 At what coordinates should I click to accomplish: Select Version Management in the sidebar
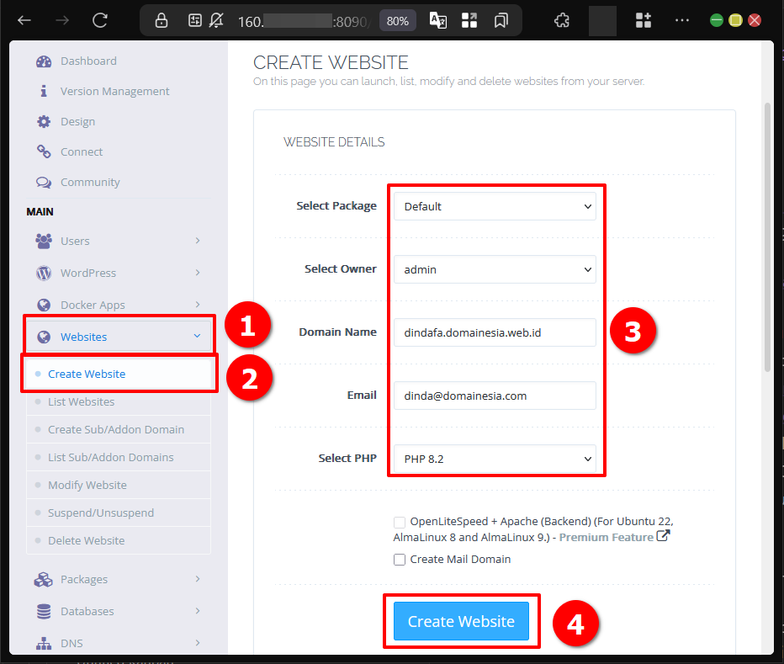tap(114, 91)
